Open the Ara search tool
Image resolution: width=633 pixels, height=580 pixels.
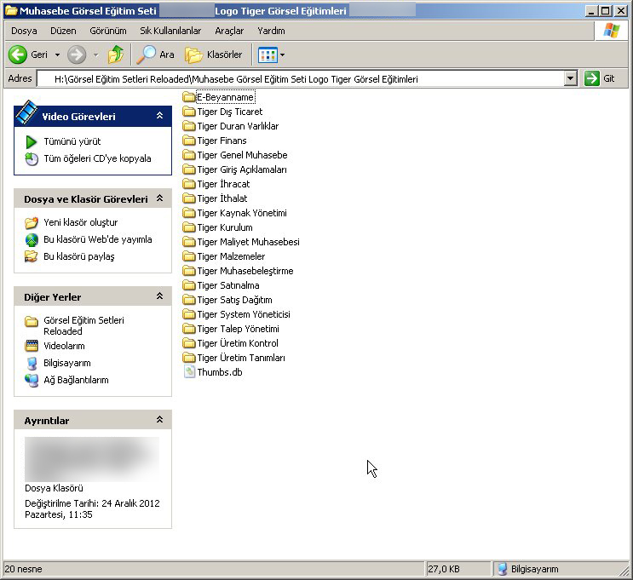tap(155, 55)
